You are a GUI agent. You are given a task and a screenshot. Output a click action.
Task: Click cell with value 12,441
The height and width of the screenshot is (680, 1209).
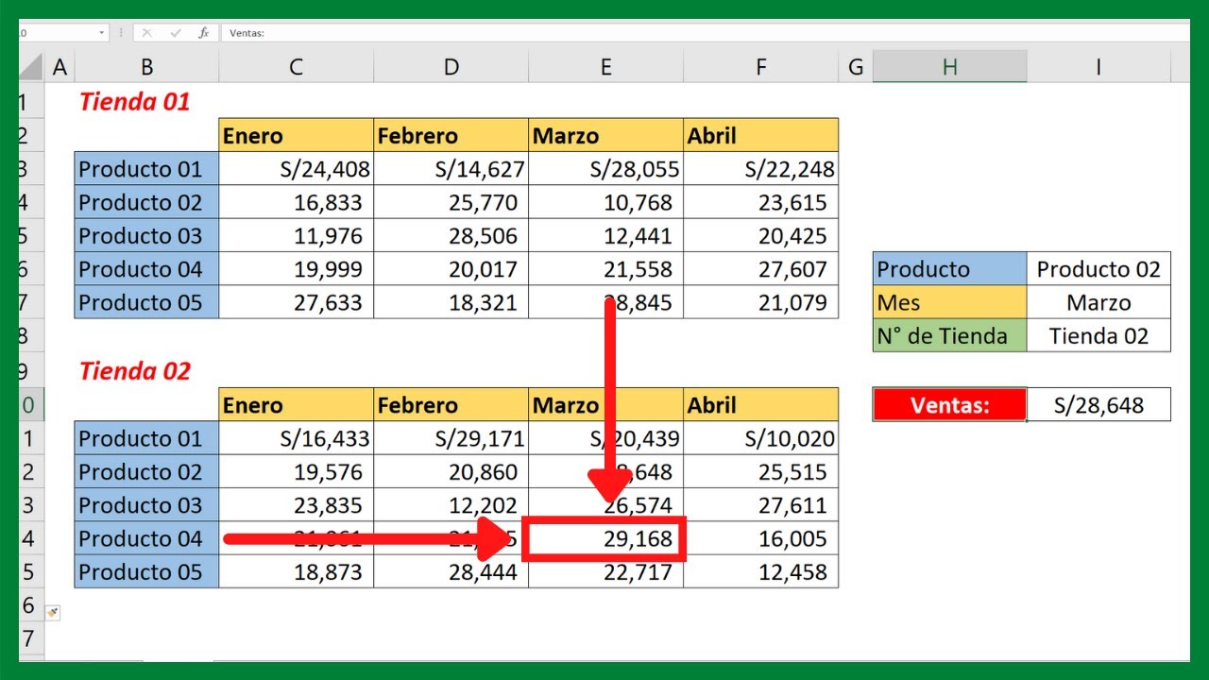point(605,235)
